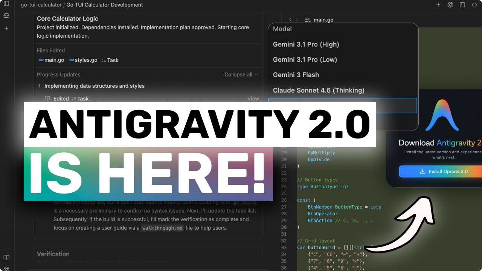The width and height of the screenshot is (482, 271).
Task: Click Download Antigravity 2 heading
Action: point(440,143)
